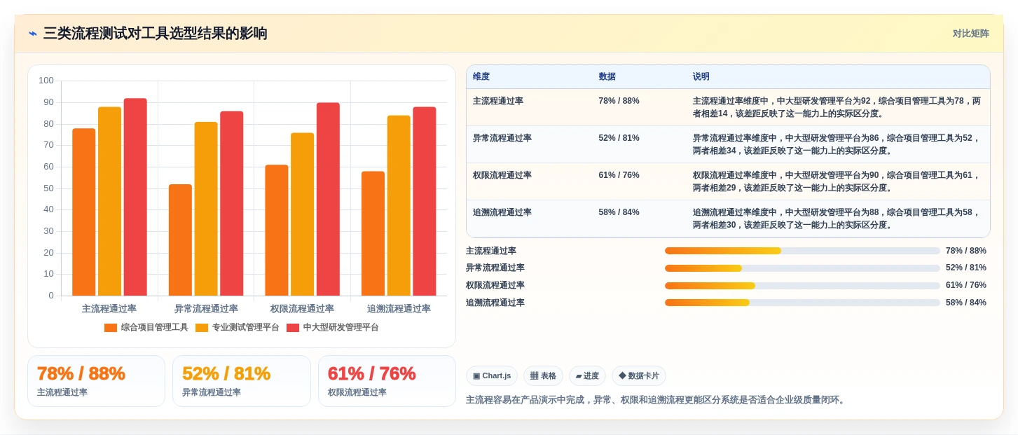Select table cell 主流程通过率
Viewport: 1018px width, 435px height.
pos(498,101)
